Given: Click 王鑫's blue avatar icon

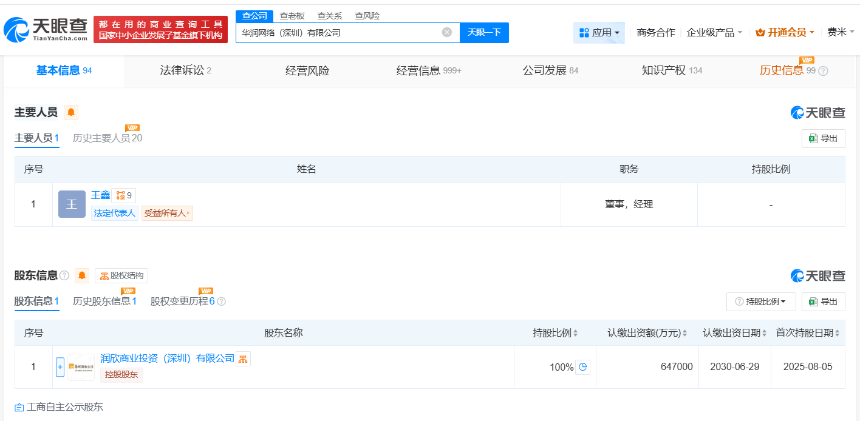Looking at the screenshot, I should (x=72, y=204).
